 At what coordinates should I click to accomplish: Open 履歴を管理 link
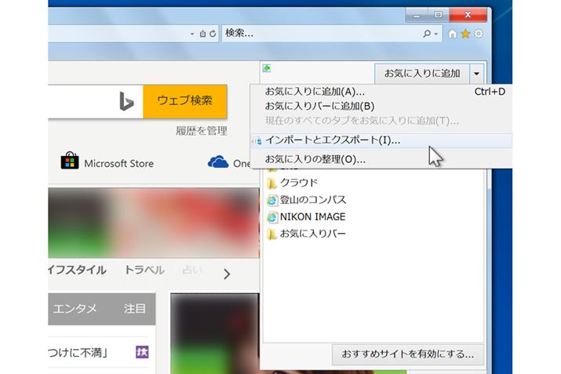point(202,131)
